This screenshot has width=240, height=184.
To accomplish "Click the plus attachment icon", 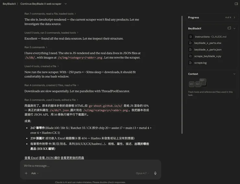I will pyautogui.click(x=26, y=173).
